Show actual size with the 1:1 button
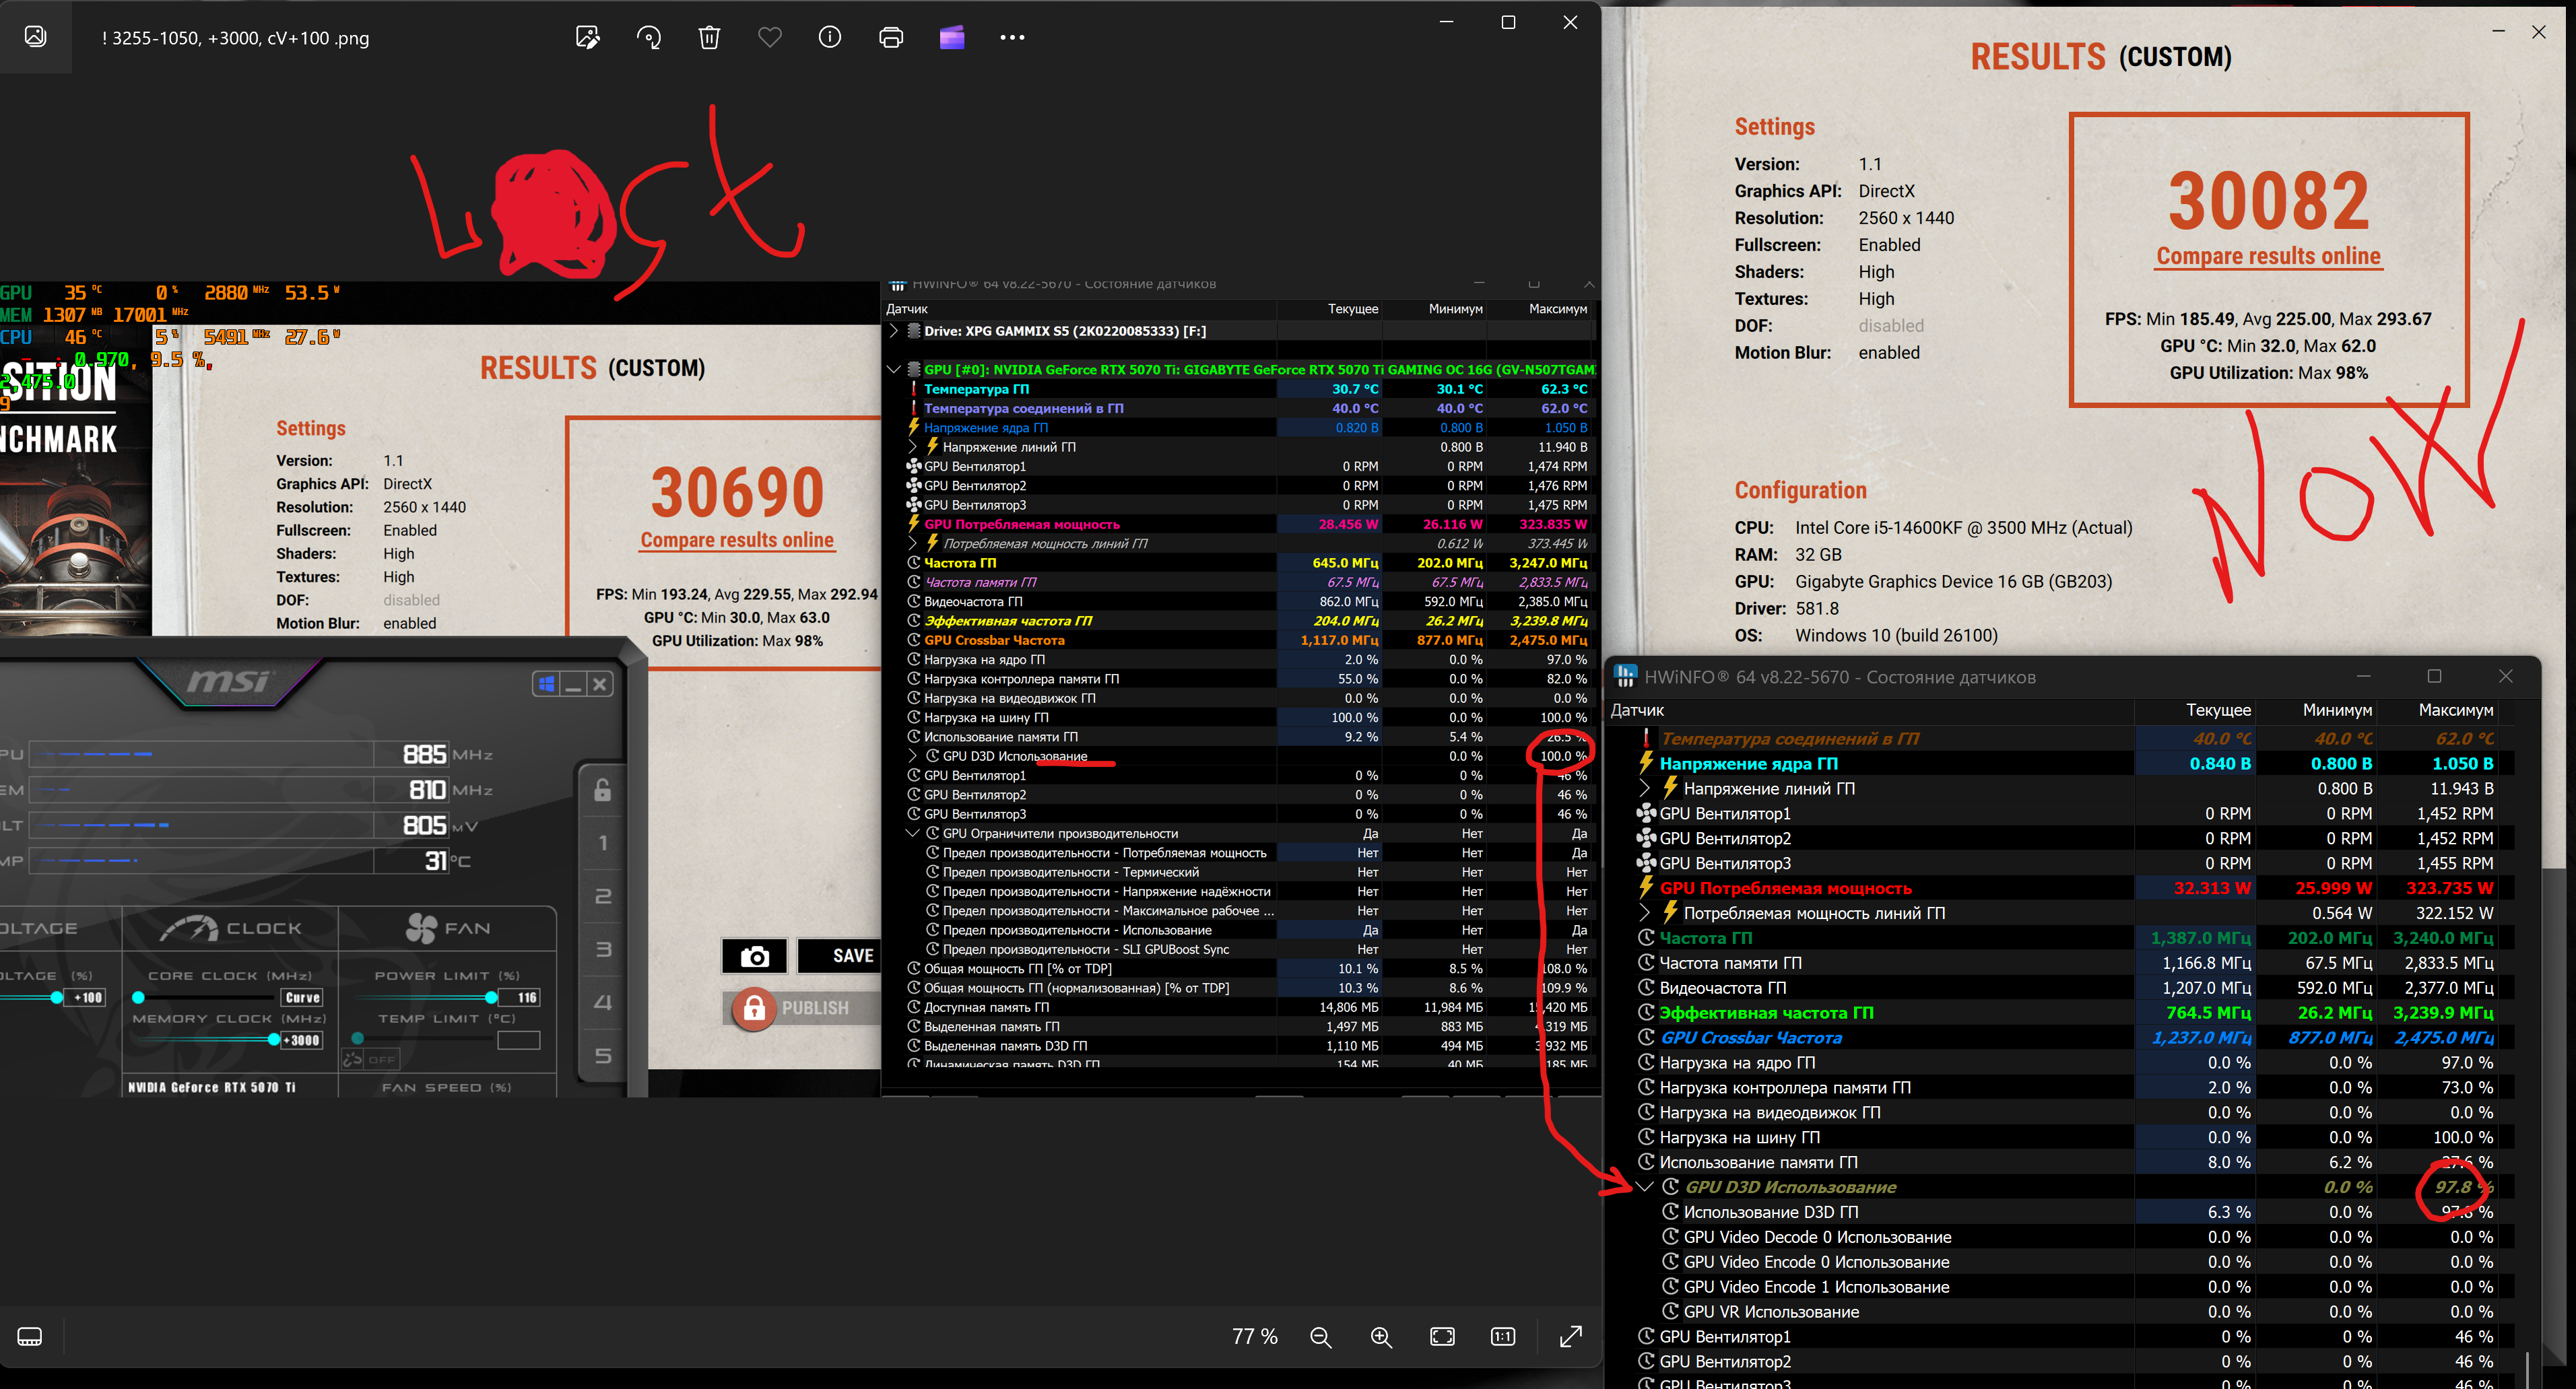This screenshot has height=1389, width=2576. tap(1503, 1337)
